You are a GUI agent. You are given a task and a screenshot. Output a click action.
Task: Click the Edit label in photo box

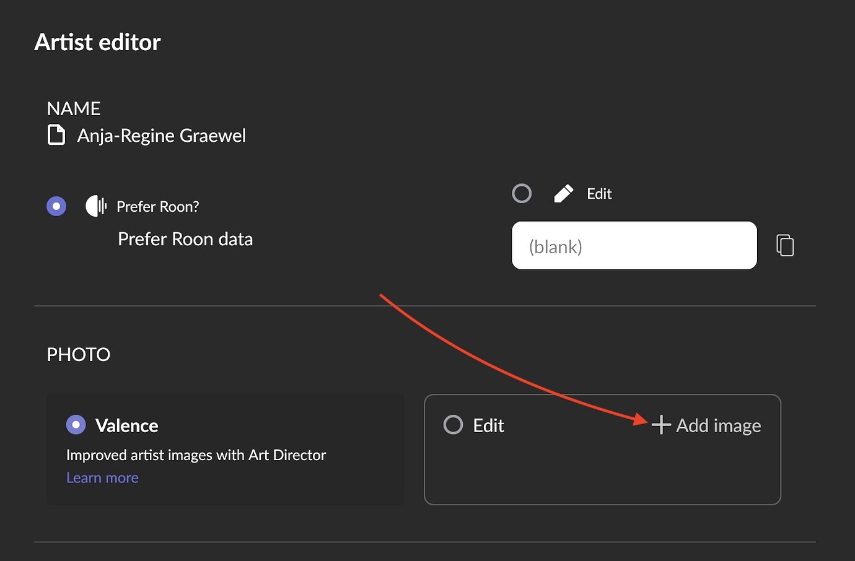tap(488, 426)
